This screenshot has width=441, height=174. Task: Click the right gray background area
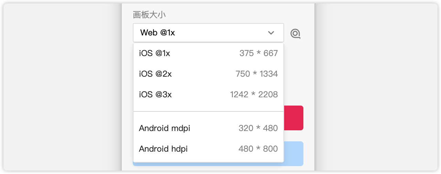click(376, 87)
